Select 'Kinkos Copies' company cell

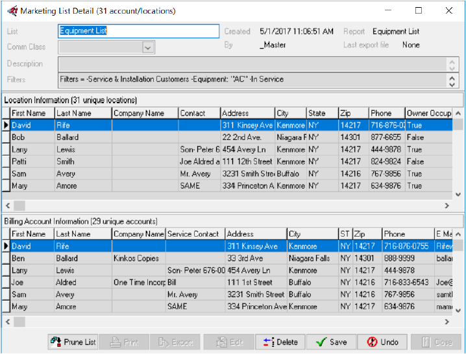[139, 259]
